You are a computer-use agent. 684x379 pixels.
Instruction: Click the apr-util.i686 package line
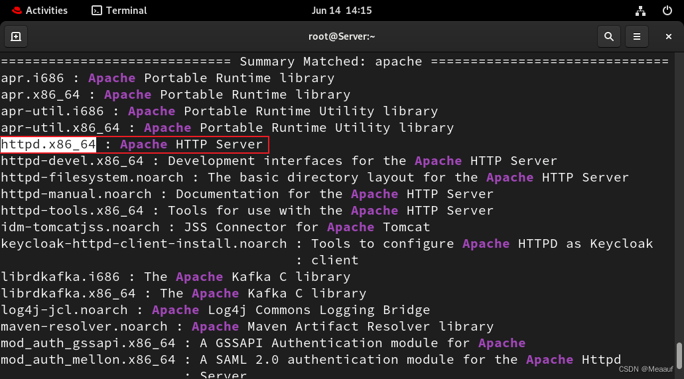click(x=220, y=111)
